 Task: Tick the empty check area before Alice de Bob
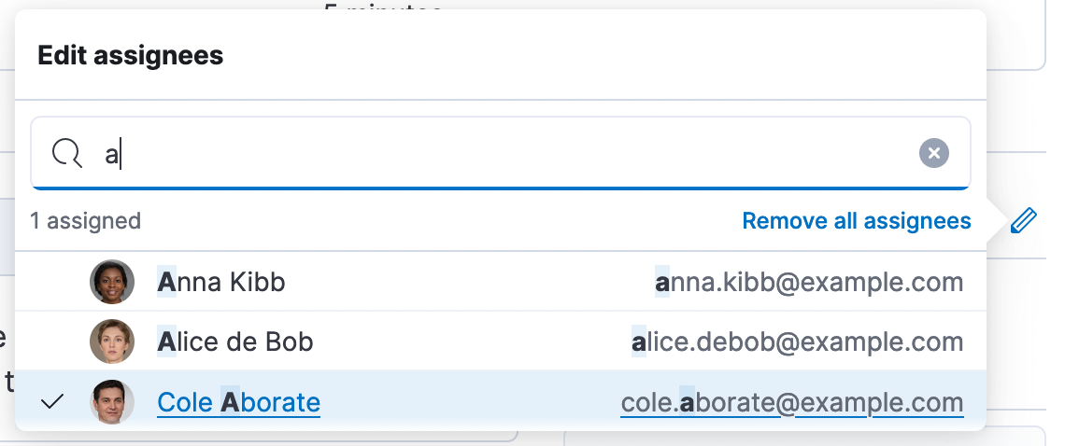point(52,341)
